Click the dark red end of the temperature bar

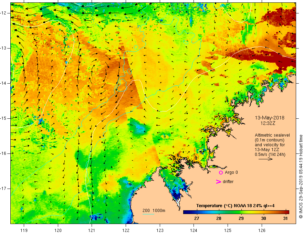(288, 212)
